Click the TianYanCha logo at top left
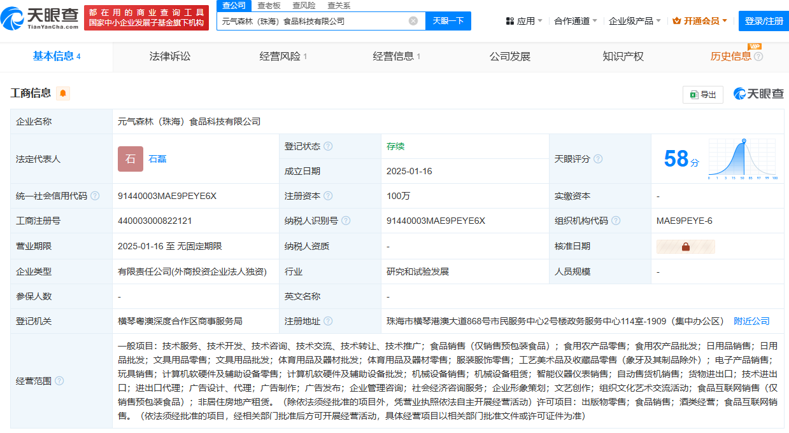This screenshot has width=789, height=433. (39, 18)
